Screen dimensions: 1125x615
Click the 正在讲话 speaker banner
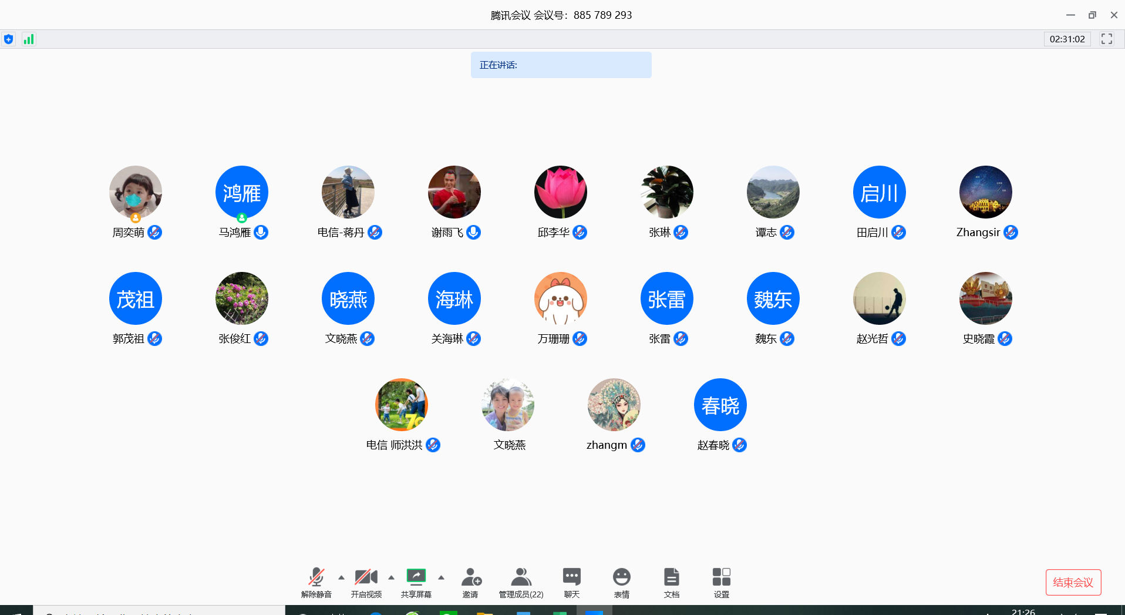pyautogui.click(x=561, y=65)
